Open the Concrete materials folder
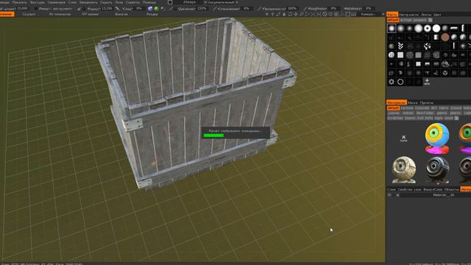 point(422,108)
